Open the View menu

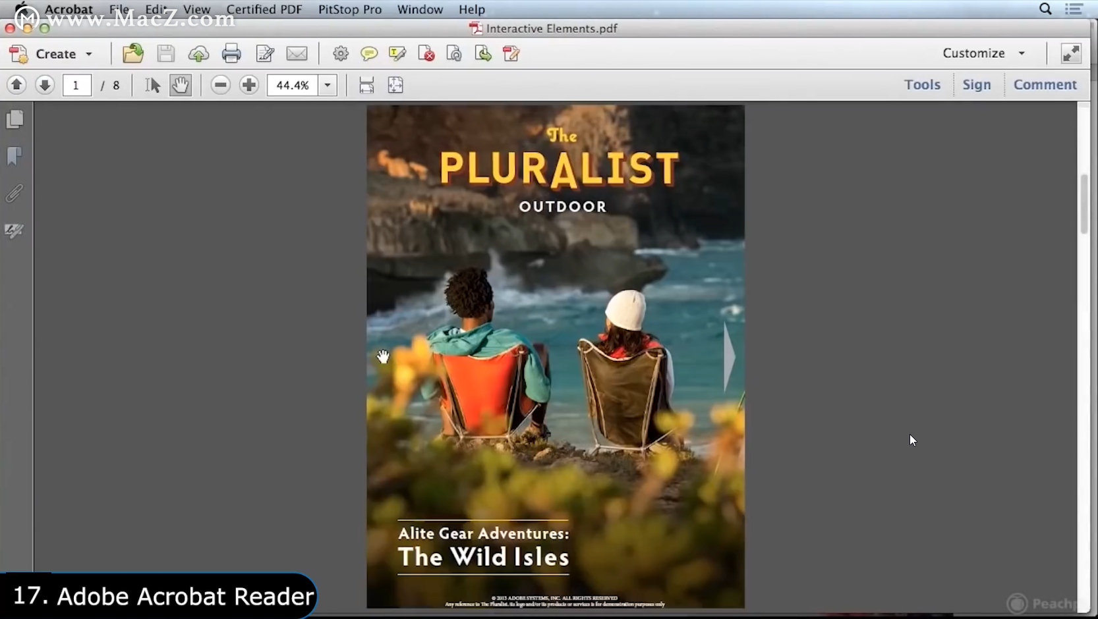196,9
